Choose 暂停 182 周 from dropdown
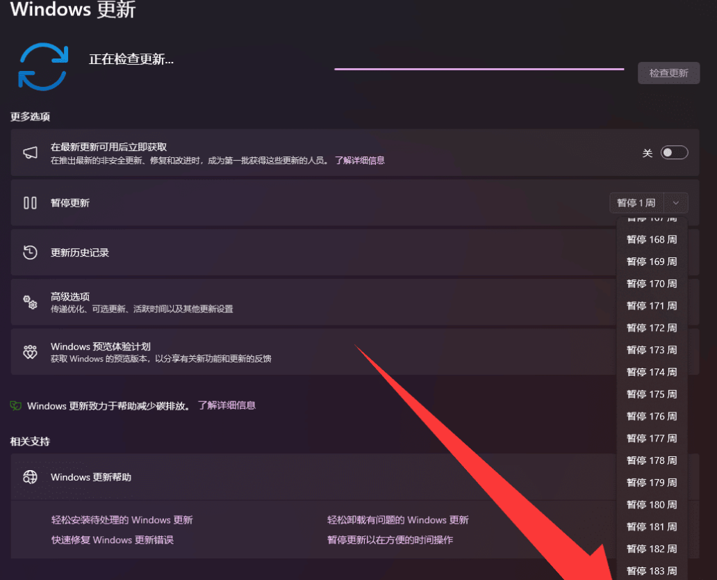The height and width of the screenshot is (580, 717). click(652, 549)
